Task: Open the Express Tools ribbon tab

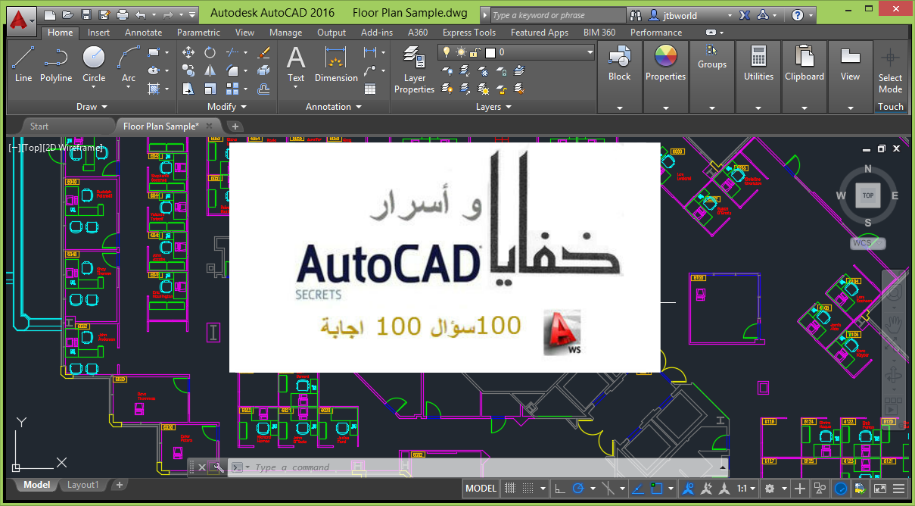Action: point(469,33)
